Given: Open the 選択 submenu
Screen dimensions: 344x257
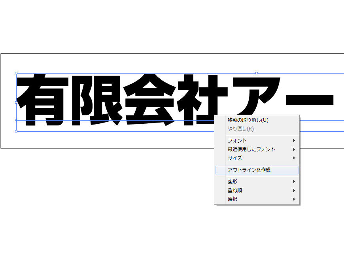Looking at the screenshot, I should click(x=257, y=199).
